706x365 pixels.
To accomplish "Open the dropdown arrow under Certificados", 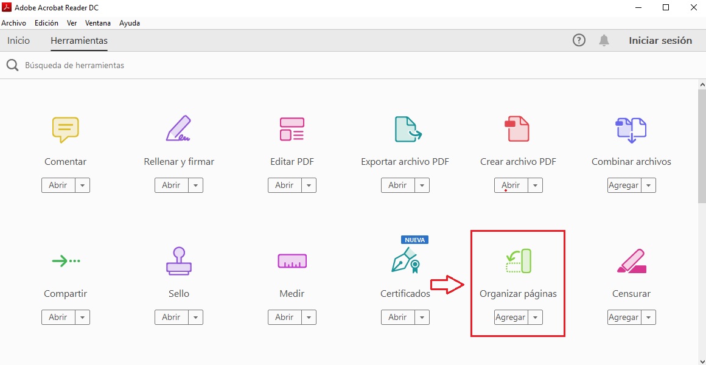I will pos(422,318).
